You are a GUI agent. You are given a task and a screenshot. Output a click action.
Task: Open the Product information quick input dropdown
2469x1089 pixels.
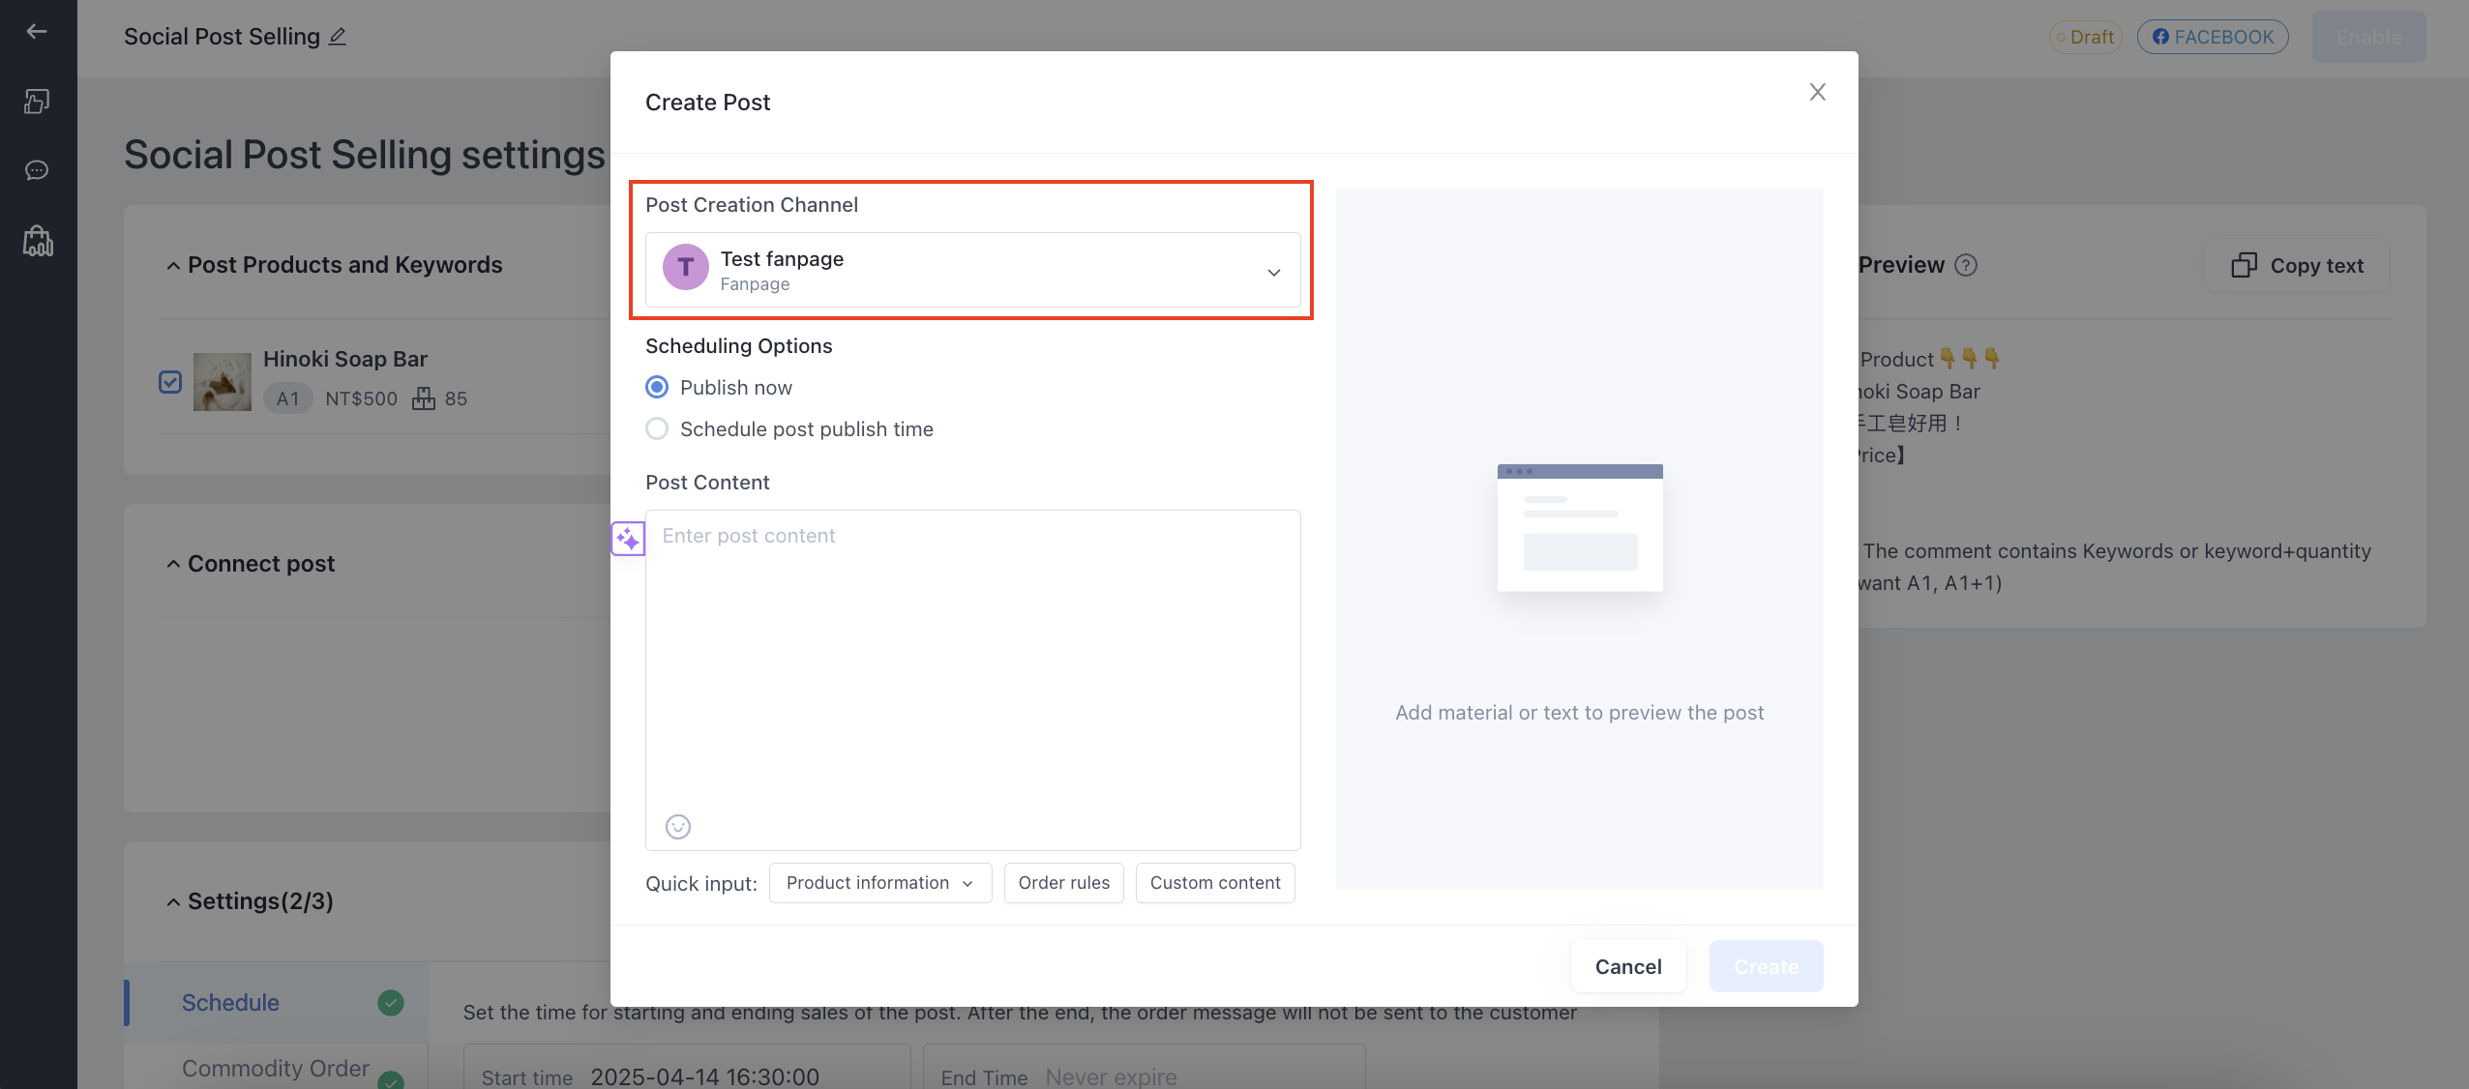[880, 883]
